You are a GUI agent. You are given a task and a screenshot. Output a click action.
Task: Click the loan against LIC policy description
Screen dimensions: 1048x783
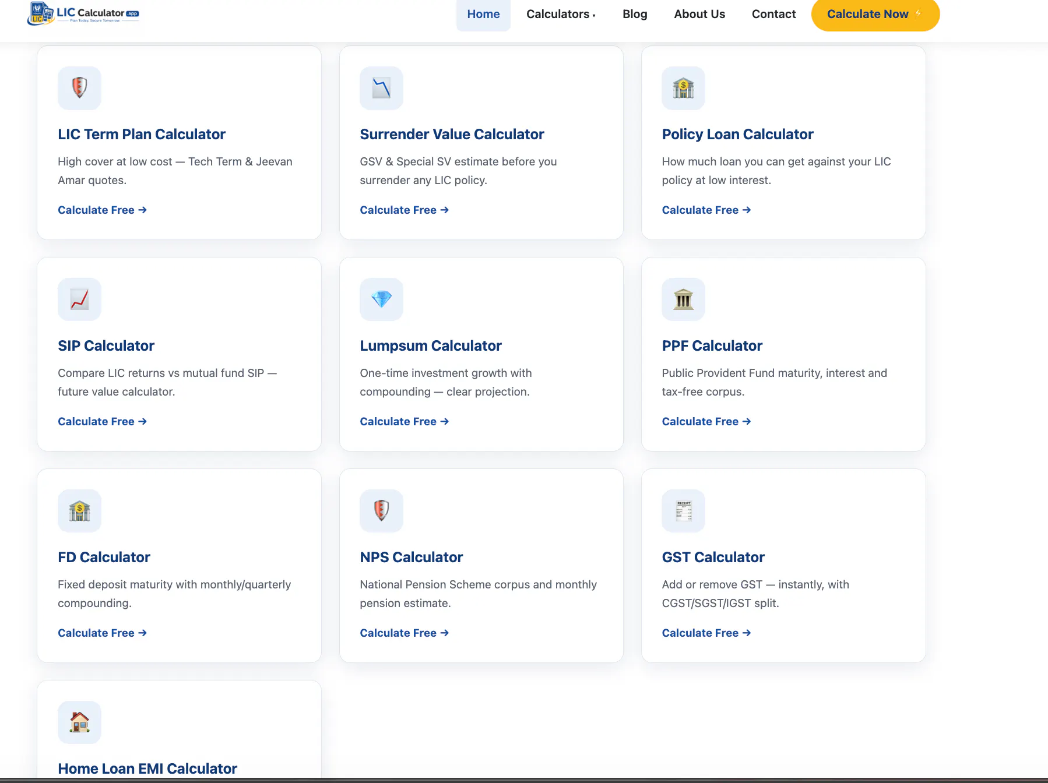[x=776, y=171]
